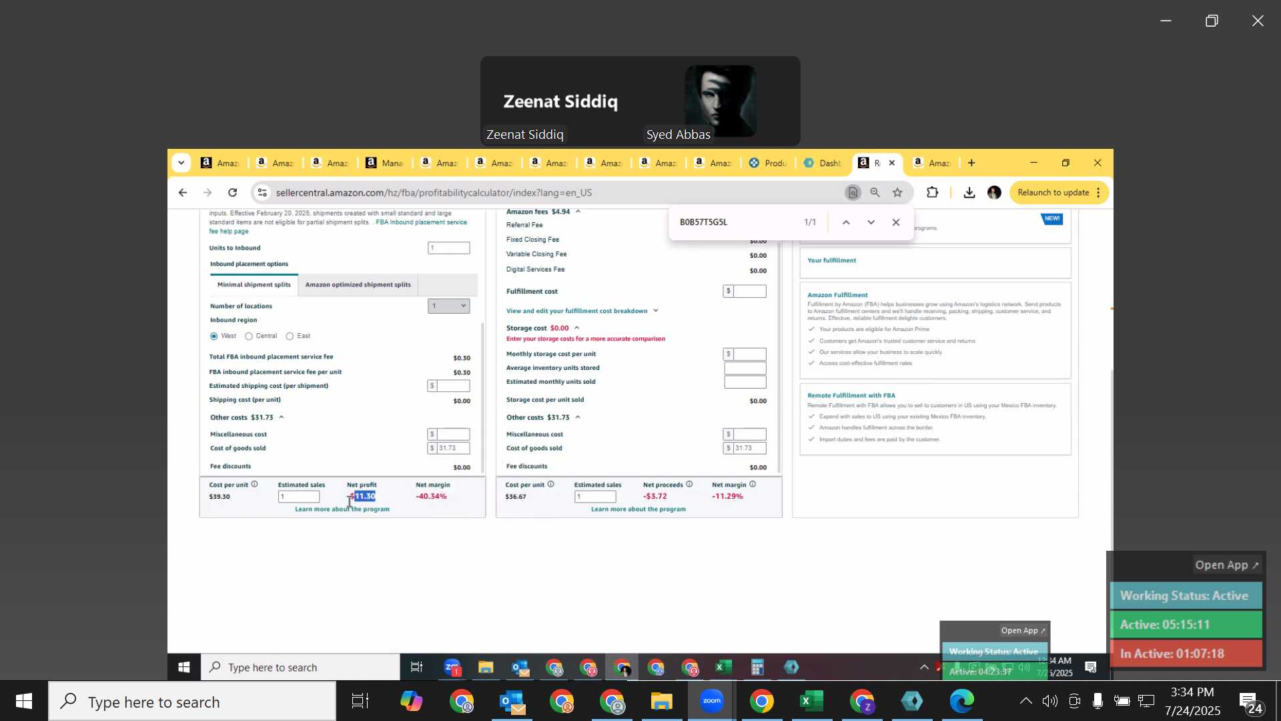Click Relaunch to update button
The width and height of the screenshot is (1281, 721).
coord(1053,193)
